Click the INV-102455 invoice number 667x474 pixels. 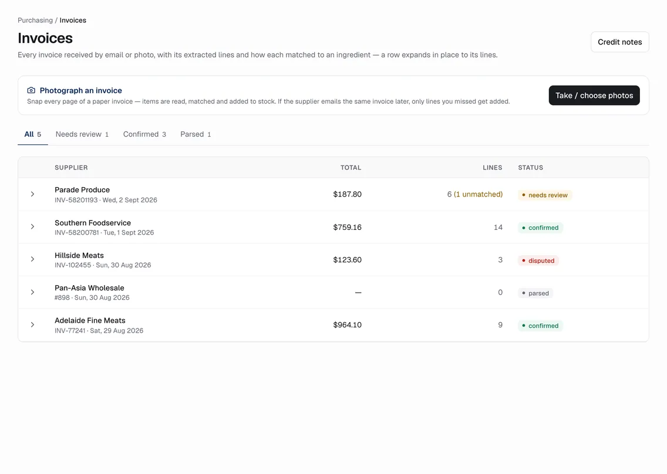[73, 265]
